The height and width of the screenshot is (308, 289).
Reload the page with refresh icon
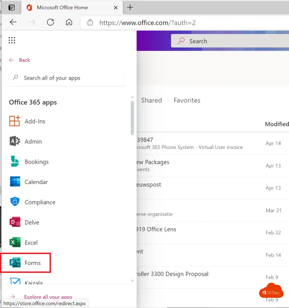coord(50,22)
